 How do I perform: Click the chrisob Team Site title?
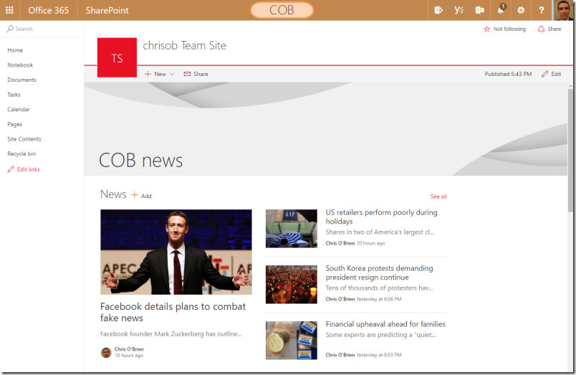coord(184,45)
